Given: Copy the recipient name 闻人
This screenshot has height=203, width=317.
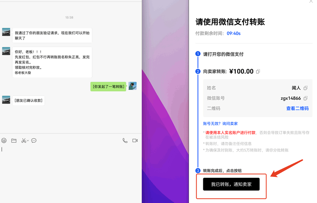Looking at the screenshot, I should coord(306,88).
